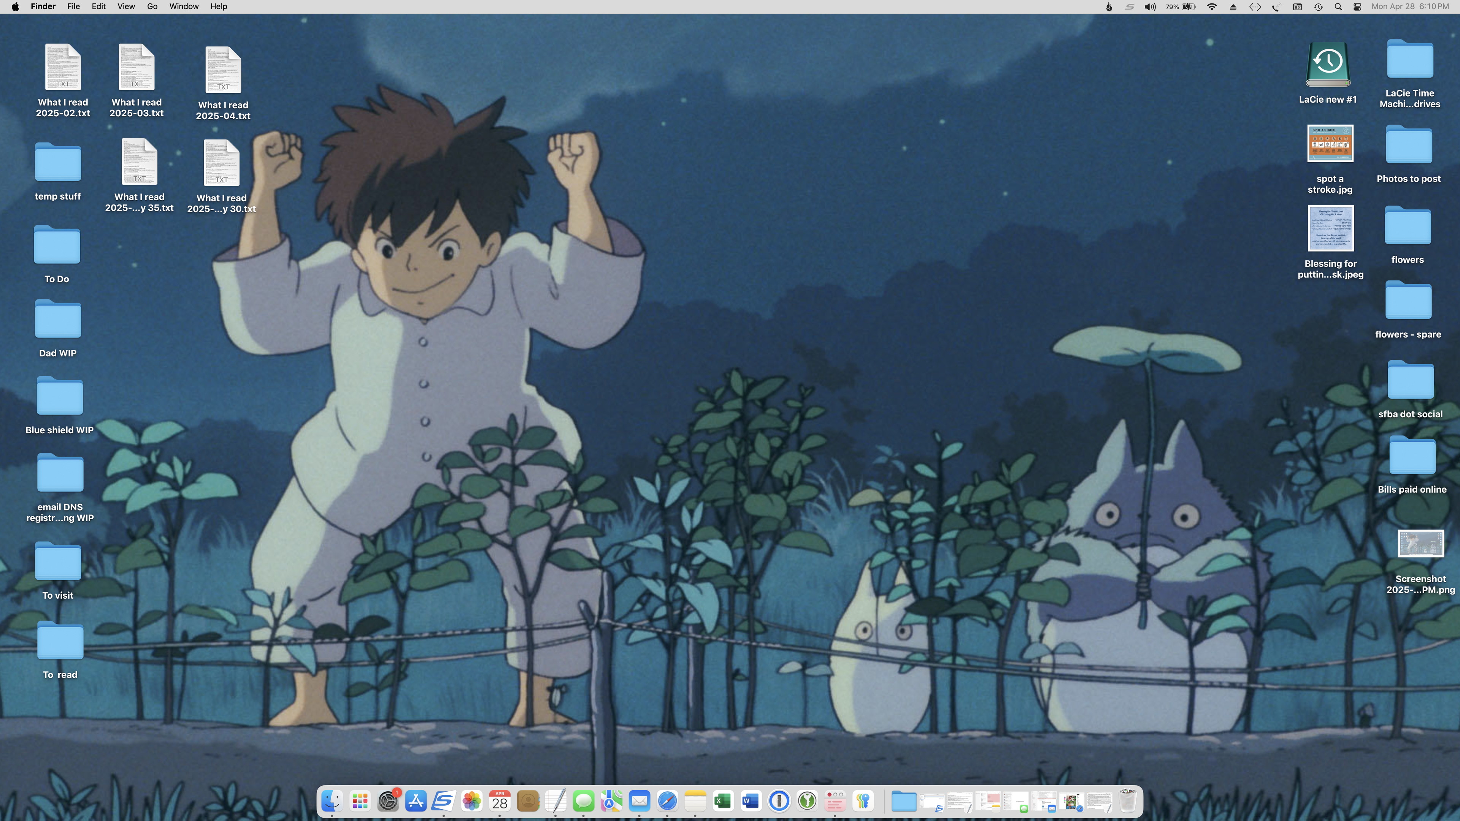Open the Help menu
This screenshot has height=821, width=1460.
(219, 7)
